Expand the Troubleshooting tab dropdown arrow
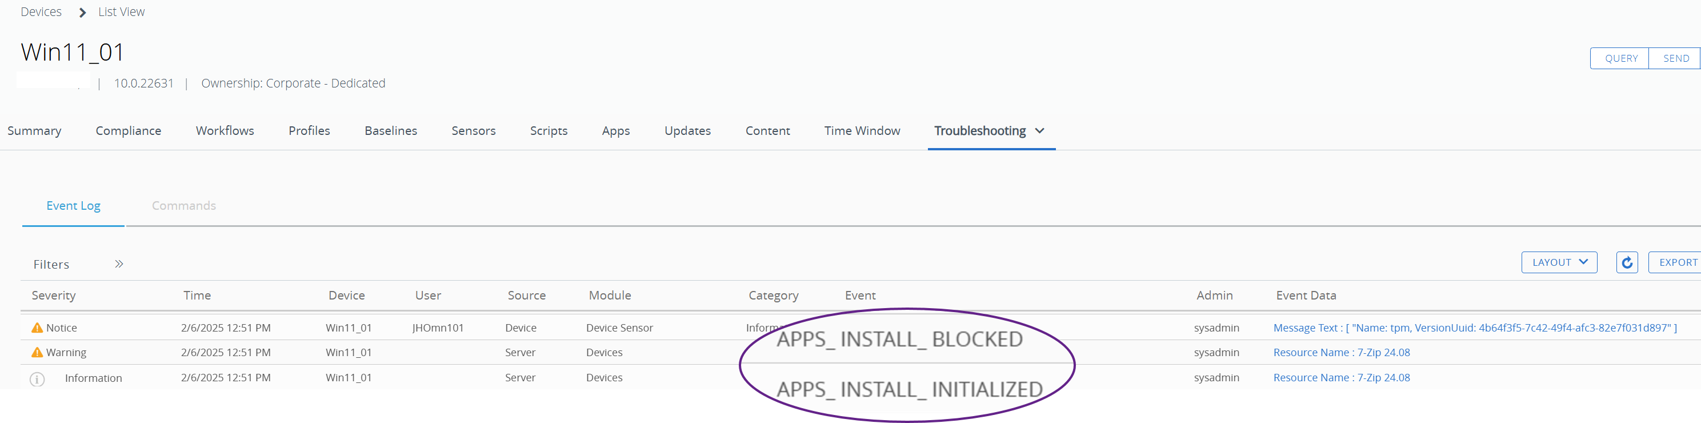The image size is (1701, 423). tap(1039, 131)
